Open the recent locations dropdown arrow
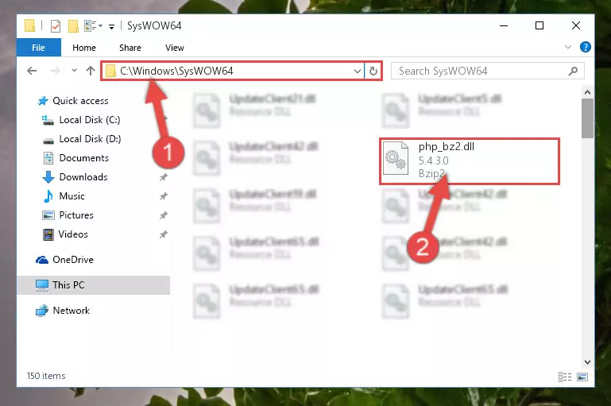611x406 pixels. (74, 71)
